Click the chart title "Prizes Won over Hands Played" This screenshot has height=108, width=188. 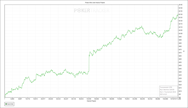[95, 3]
